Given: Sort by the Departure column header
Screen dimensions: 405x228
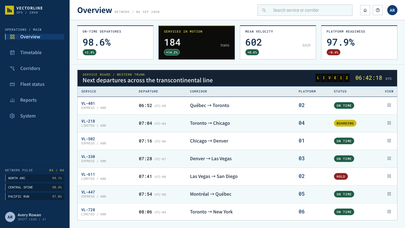Looking at the screenshot, I should click(148, 92).
